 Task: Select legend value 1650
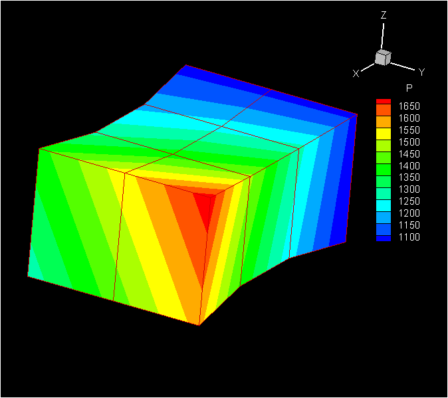[409, 106]
